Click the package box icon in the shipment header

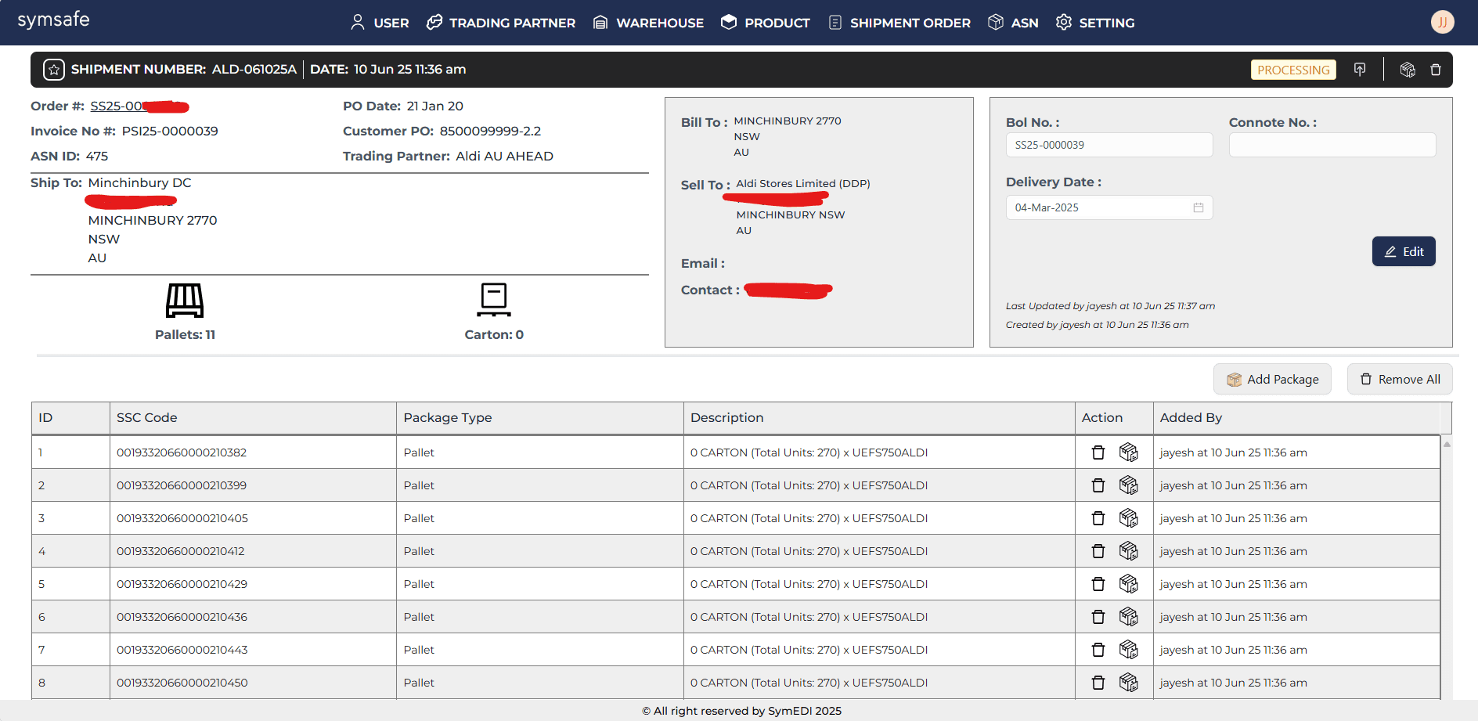[1408, 70]
